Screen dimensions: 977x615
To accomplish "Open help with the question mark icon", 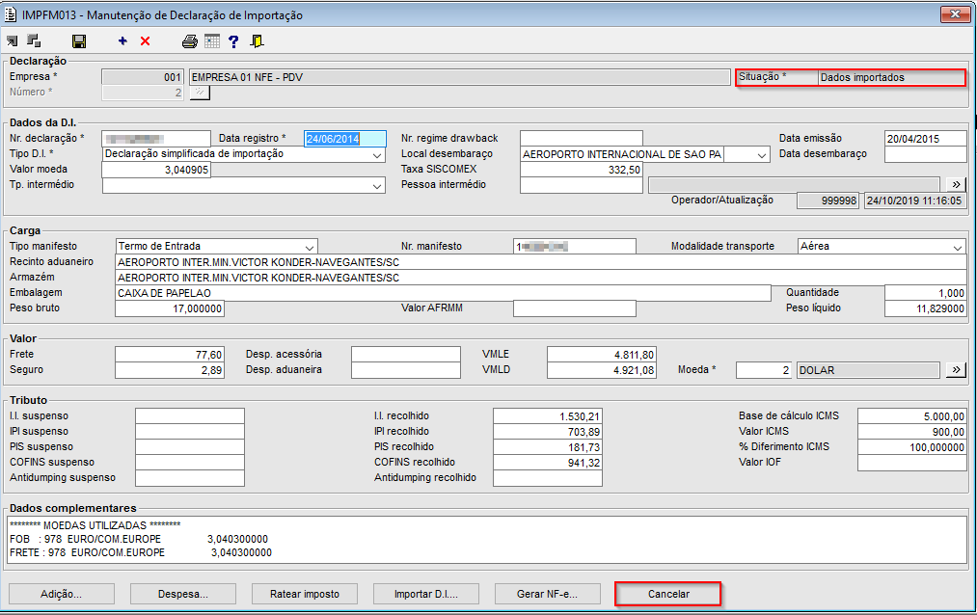I will tap(233, 41).
